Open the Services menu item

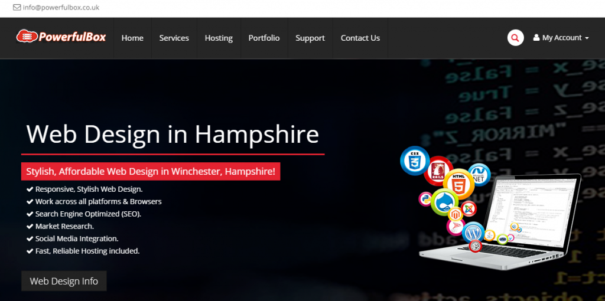pos(174,38)
